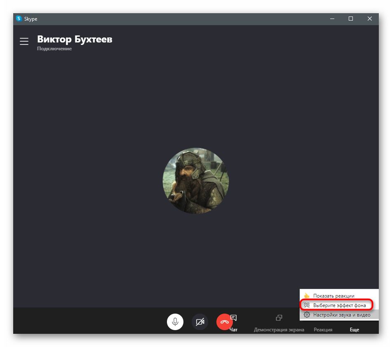
Task: Mute the microphone
Action: 175,322
